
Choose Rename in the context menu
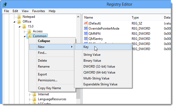pos(52,67)
